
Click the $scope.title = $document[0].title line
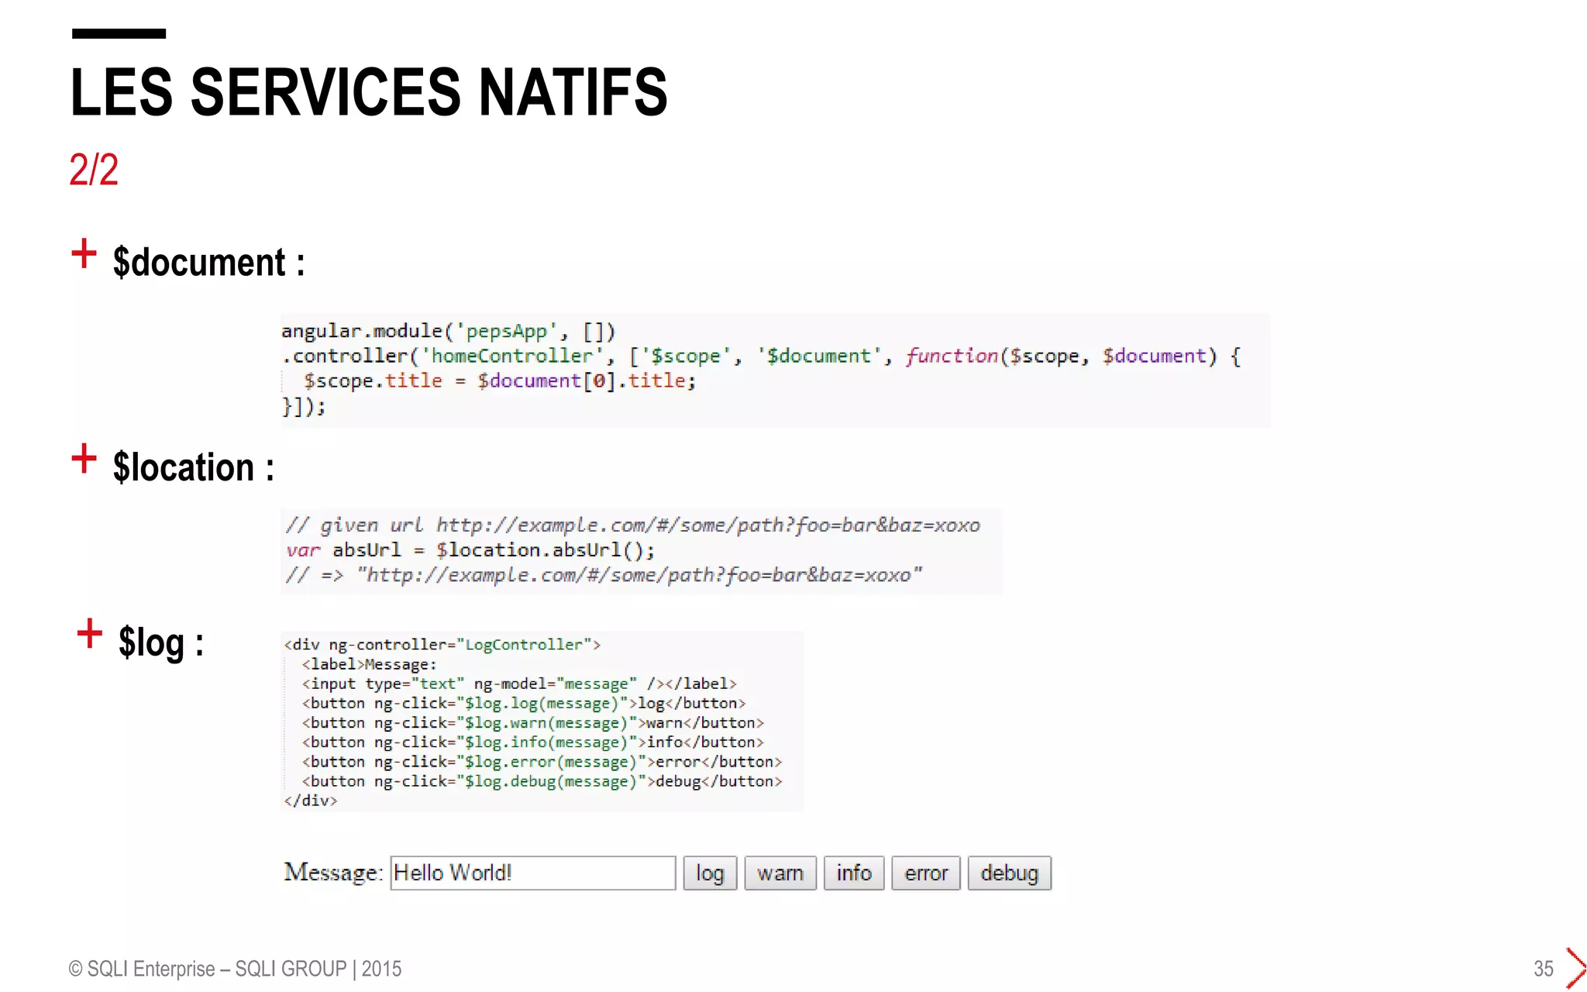pos(500,381)
